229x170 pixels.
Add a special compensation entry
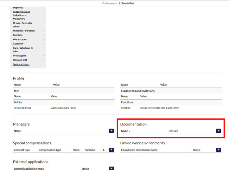111,150
